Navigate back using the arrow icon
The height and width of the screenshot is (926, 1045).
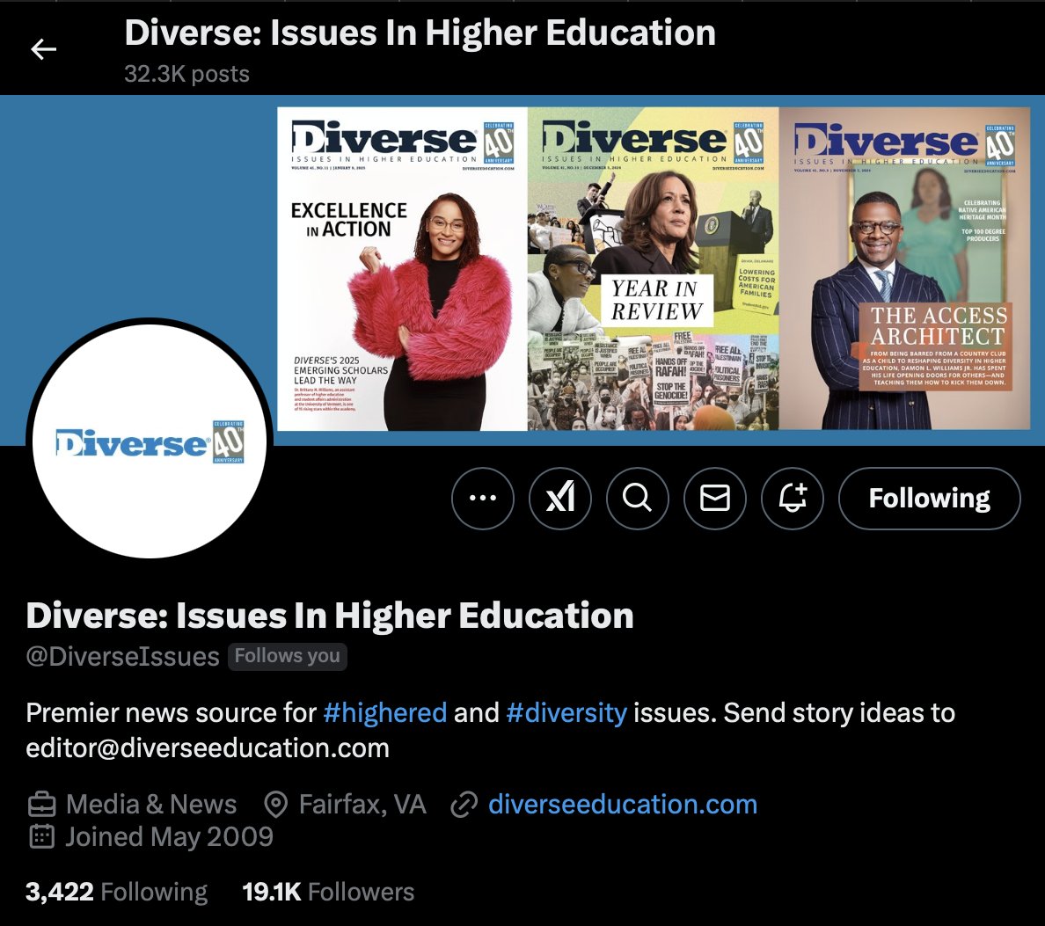(43, 48)
